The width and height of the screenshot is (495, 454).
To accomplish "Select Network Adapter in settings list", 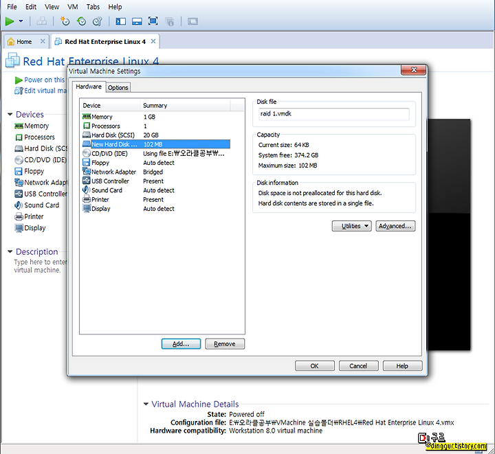I will (x=156, y=172).
